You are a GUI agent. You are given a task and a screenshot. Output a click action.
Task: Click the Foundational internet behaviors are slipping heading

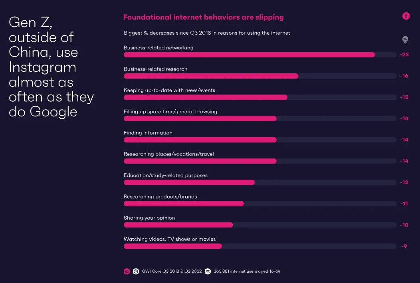203,17
